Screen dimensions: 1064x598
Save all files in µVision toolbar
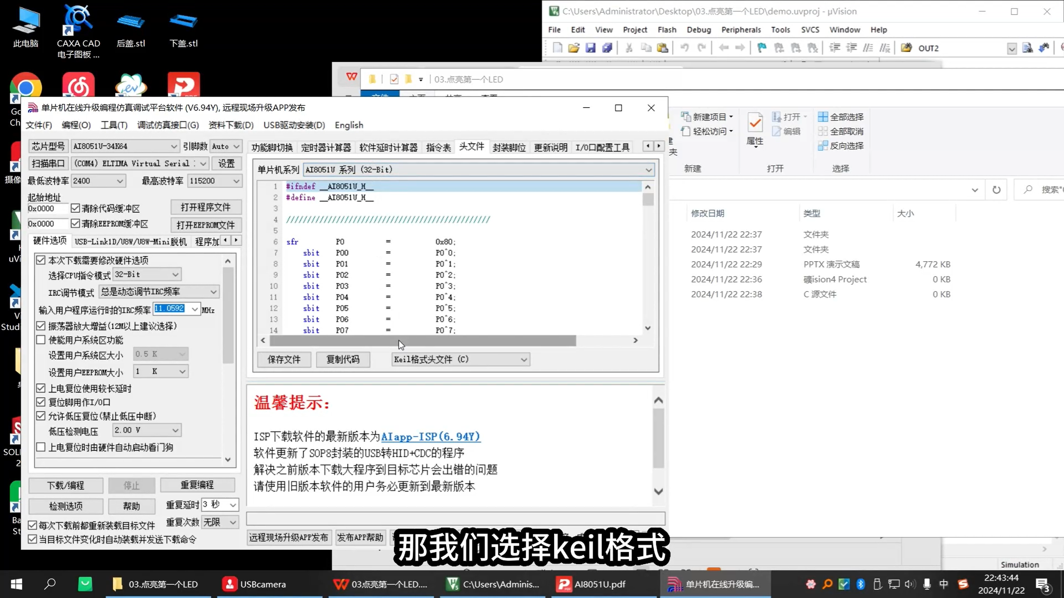click(x=607, y=48)
